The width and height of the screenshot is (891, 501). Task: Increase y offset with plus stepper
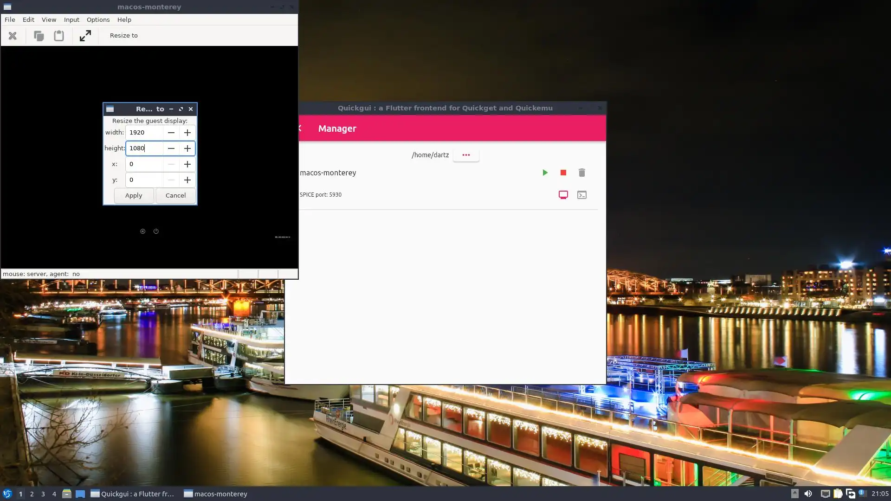[x=187, y=180]
